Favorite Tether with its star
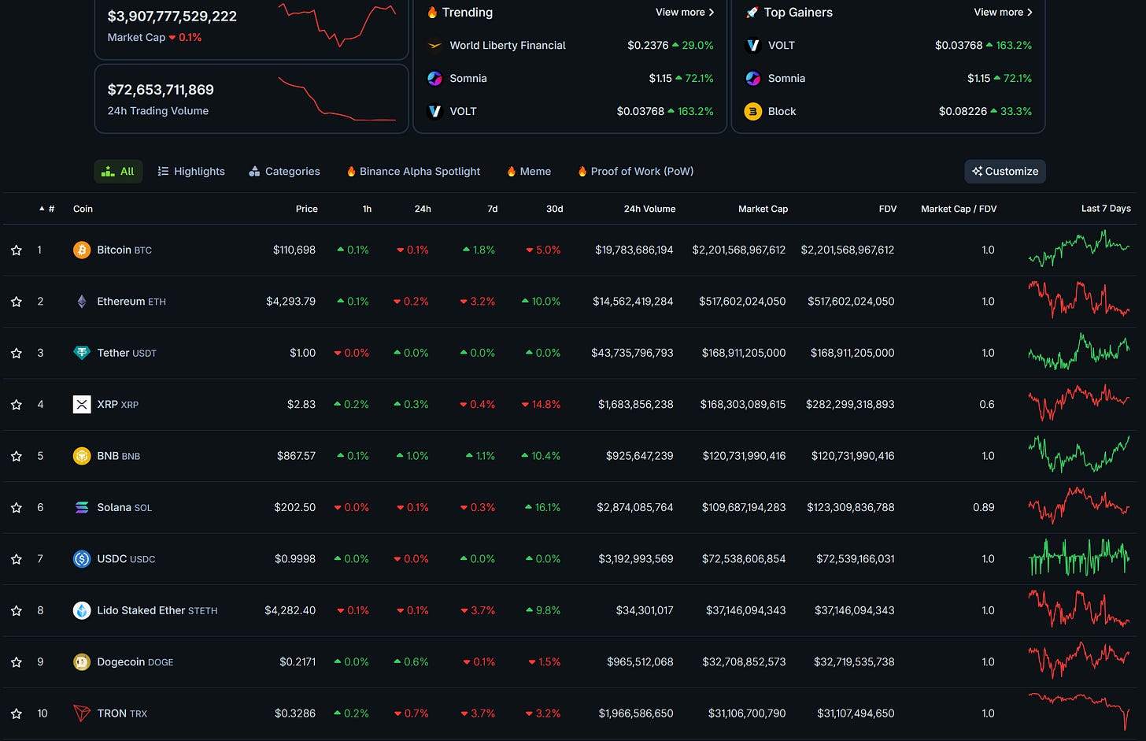Viewport: 1146px width, 741px height. point(17,353)
